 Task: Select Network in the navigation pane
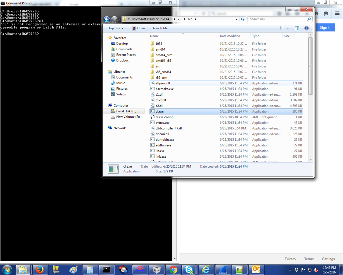click(x=119, y=128)
